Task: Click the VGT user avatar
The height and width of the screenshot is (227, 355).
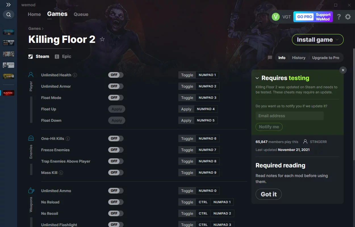Action: [276, 17]
